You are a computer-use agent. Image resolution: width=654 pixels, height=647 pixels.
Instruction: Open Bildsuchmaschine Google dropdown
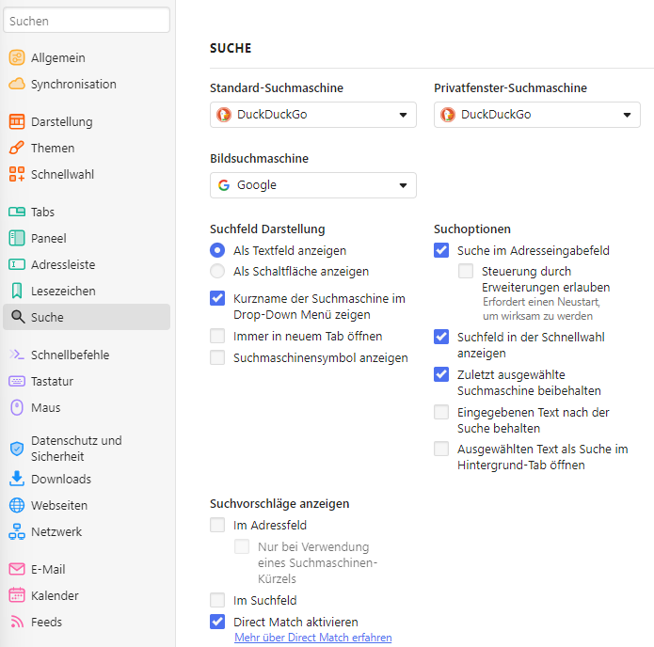coord(313,185)
